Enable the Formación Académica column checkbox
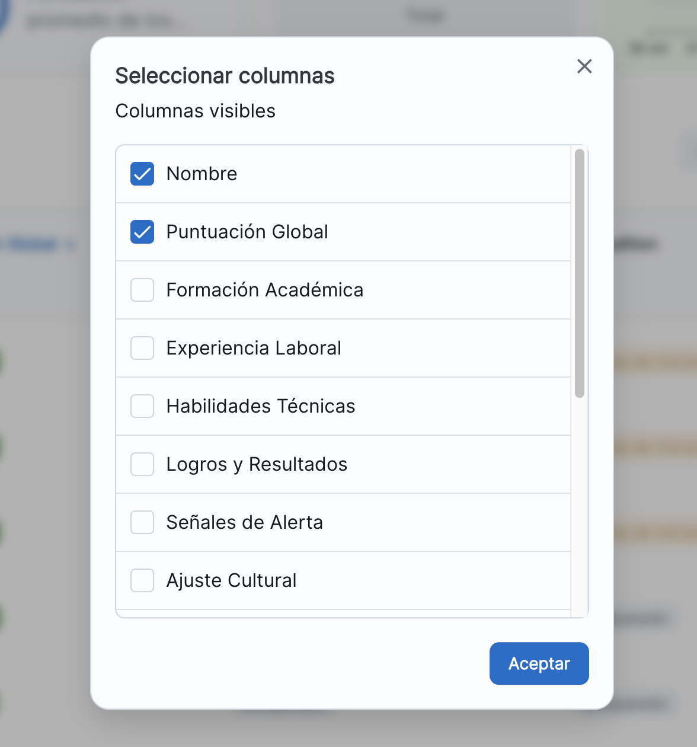 (142, 290)
